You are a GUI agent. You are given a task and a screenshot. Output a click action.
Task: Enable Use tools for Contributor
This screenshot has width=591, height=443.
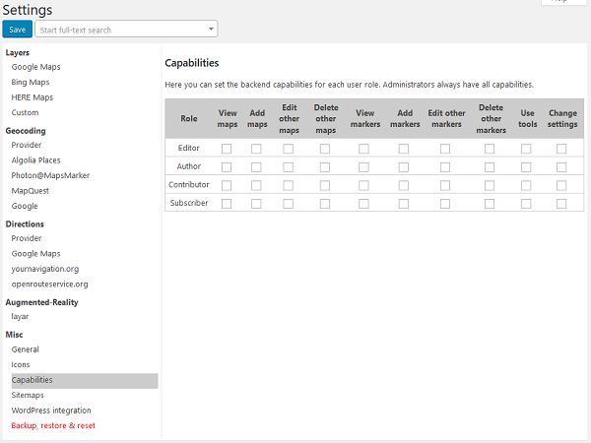coord(526,185)
